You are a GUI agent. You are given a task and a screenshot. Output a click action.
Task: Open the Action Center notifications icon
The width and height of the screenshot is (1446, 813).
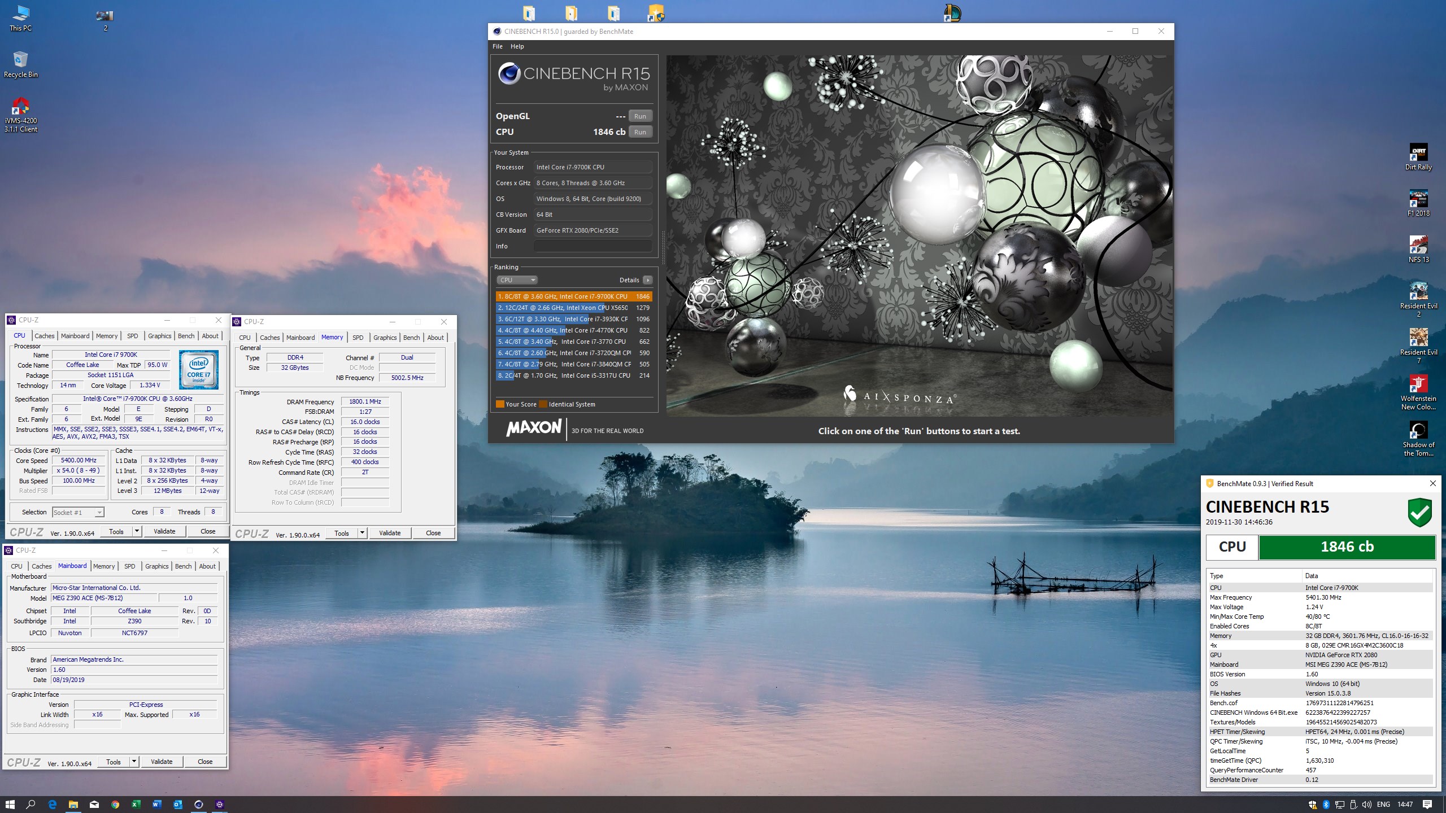pos(1427,805)
